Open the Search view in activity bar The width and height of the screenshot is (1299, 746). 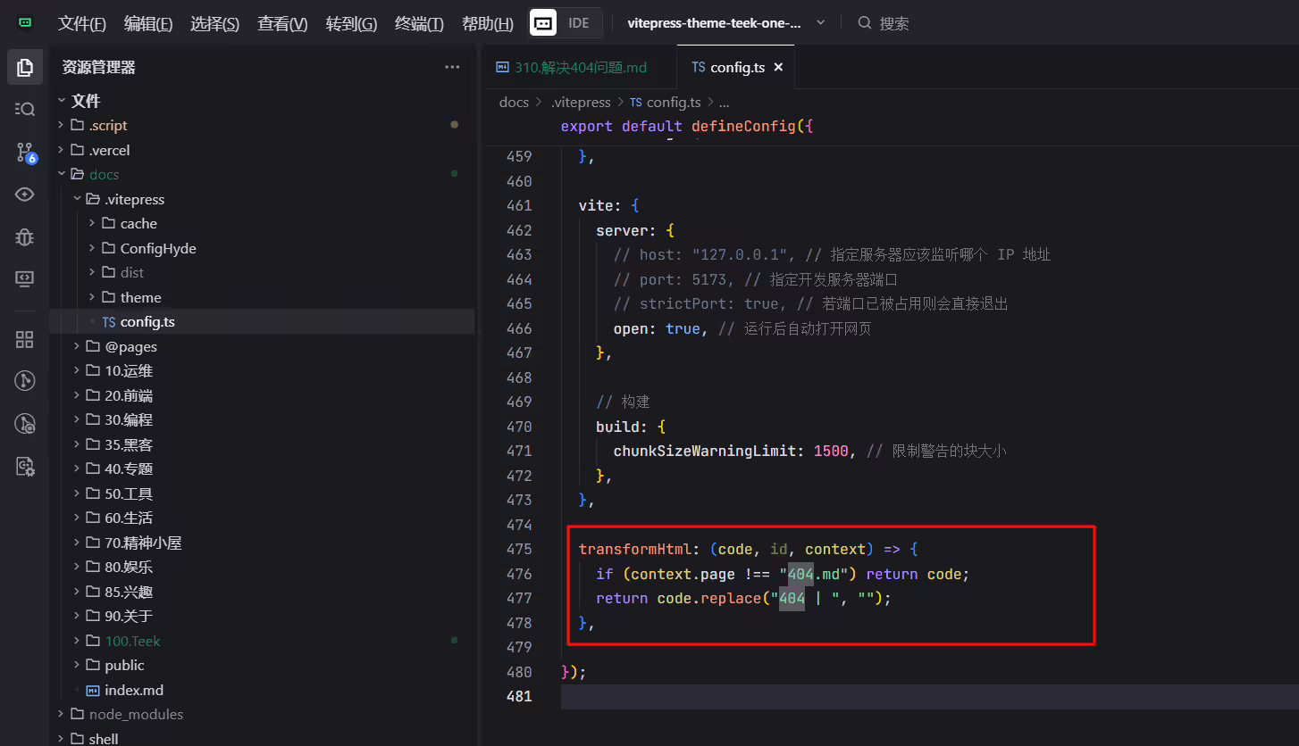point(25,109)
